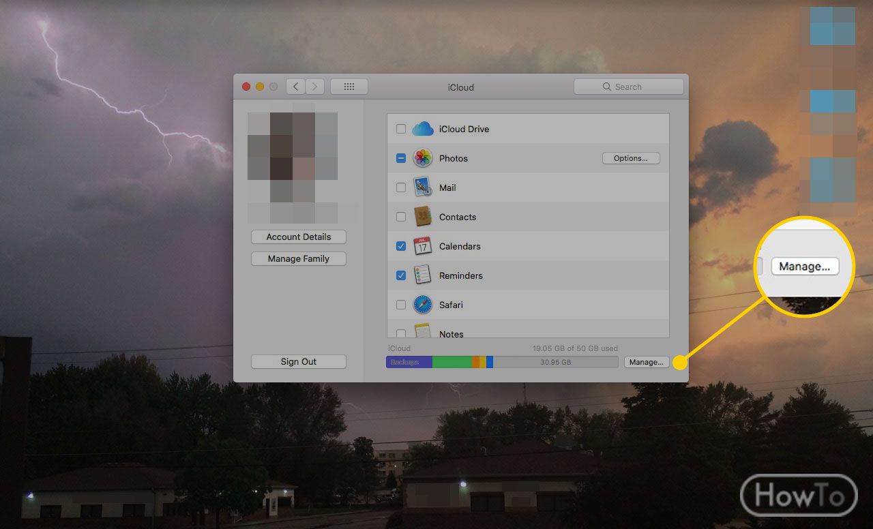
Task: Click the Reminders list icon
Action: point(423,275)
